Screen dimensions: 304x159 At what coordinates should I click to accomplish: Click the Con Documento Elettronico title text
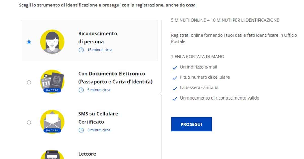tap(112, 74)
